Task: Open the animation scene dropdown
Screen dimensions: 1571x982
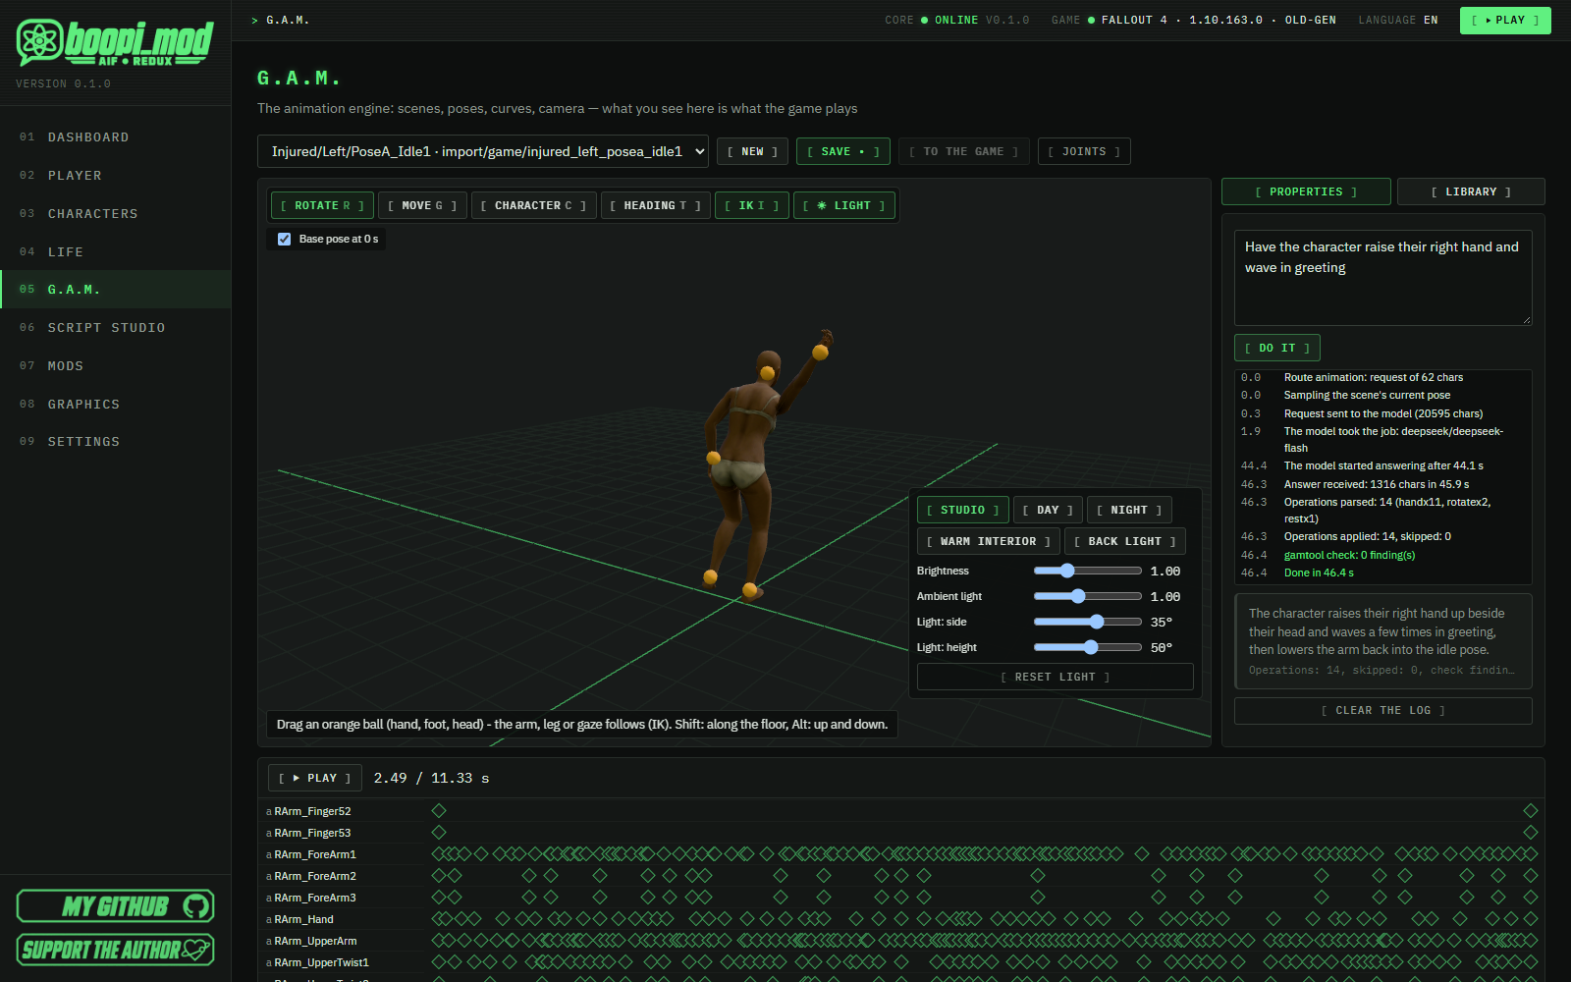Action: pos(483,151)
